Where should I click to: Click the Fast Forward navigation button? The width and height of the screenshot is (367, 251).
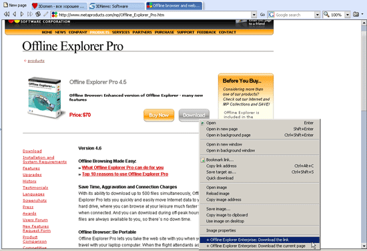coord(30,15)
